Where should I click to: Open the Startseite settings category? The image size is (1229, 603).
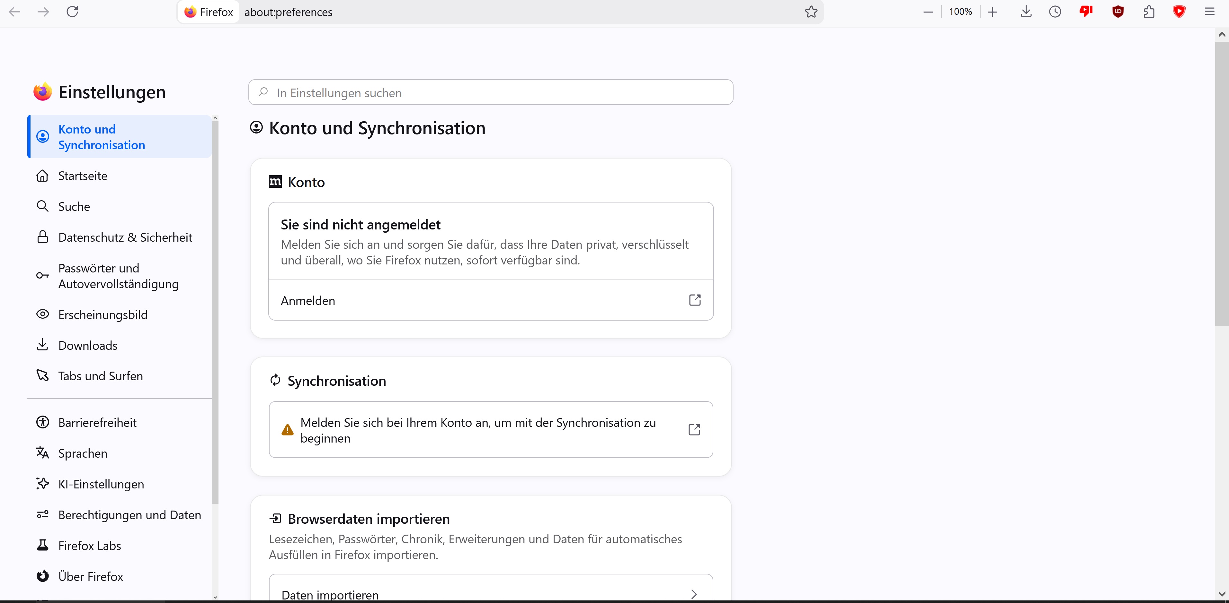(x=120, y=176)
